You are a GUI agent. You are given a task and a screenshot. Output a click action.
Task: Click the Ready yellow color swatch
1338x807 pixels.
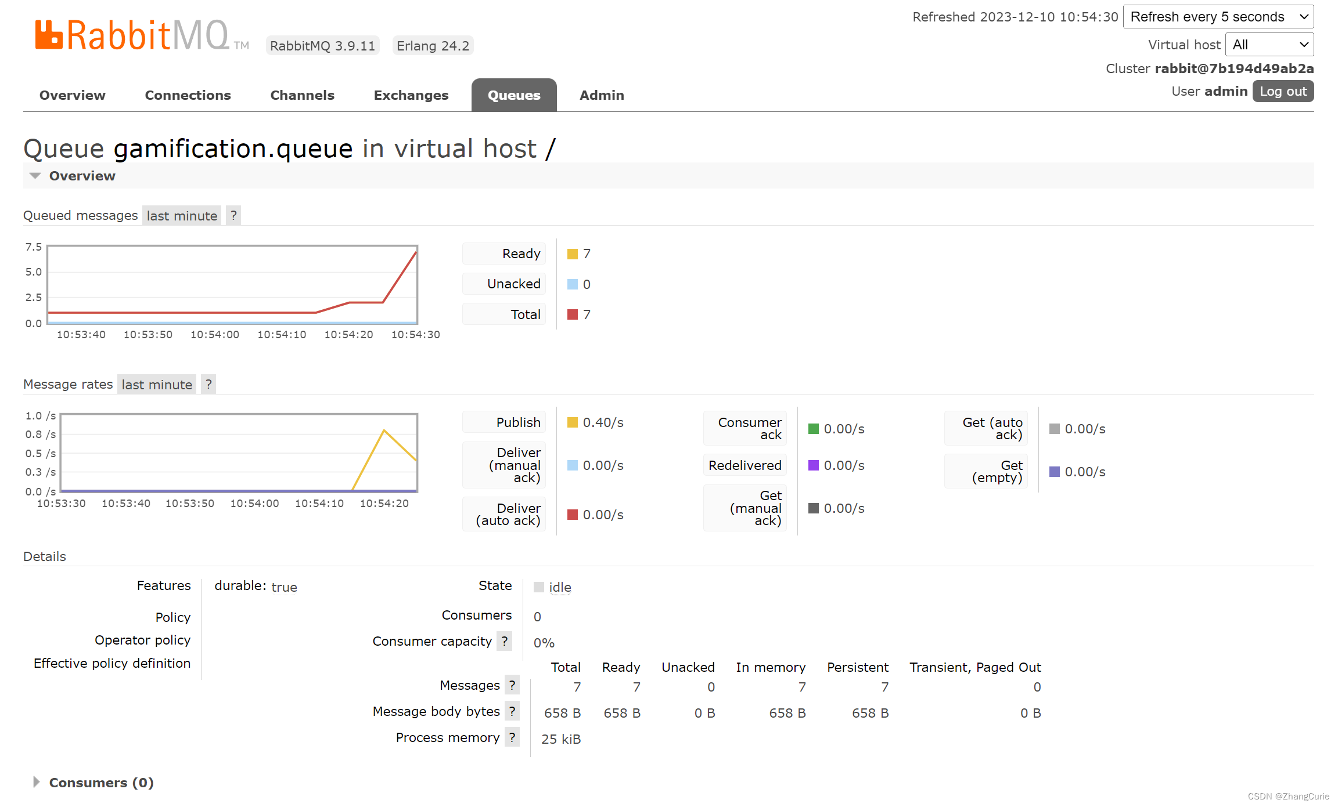click(x=573, y=254)
